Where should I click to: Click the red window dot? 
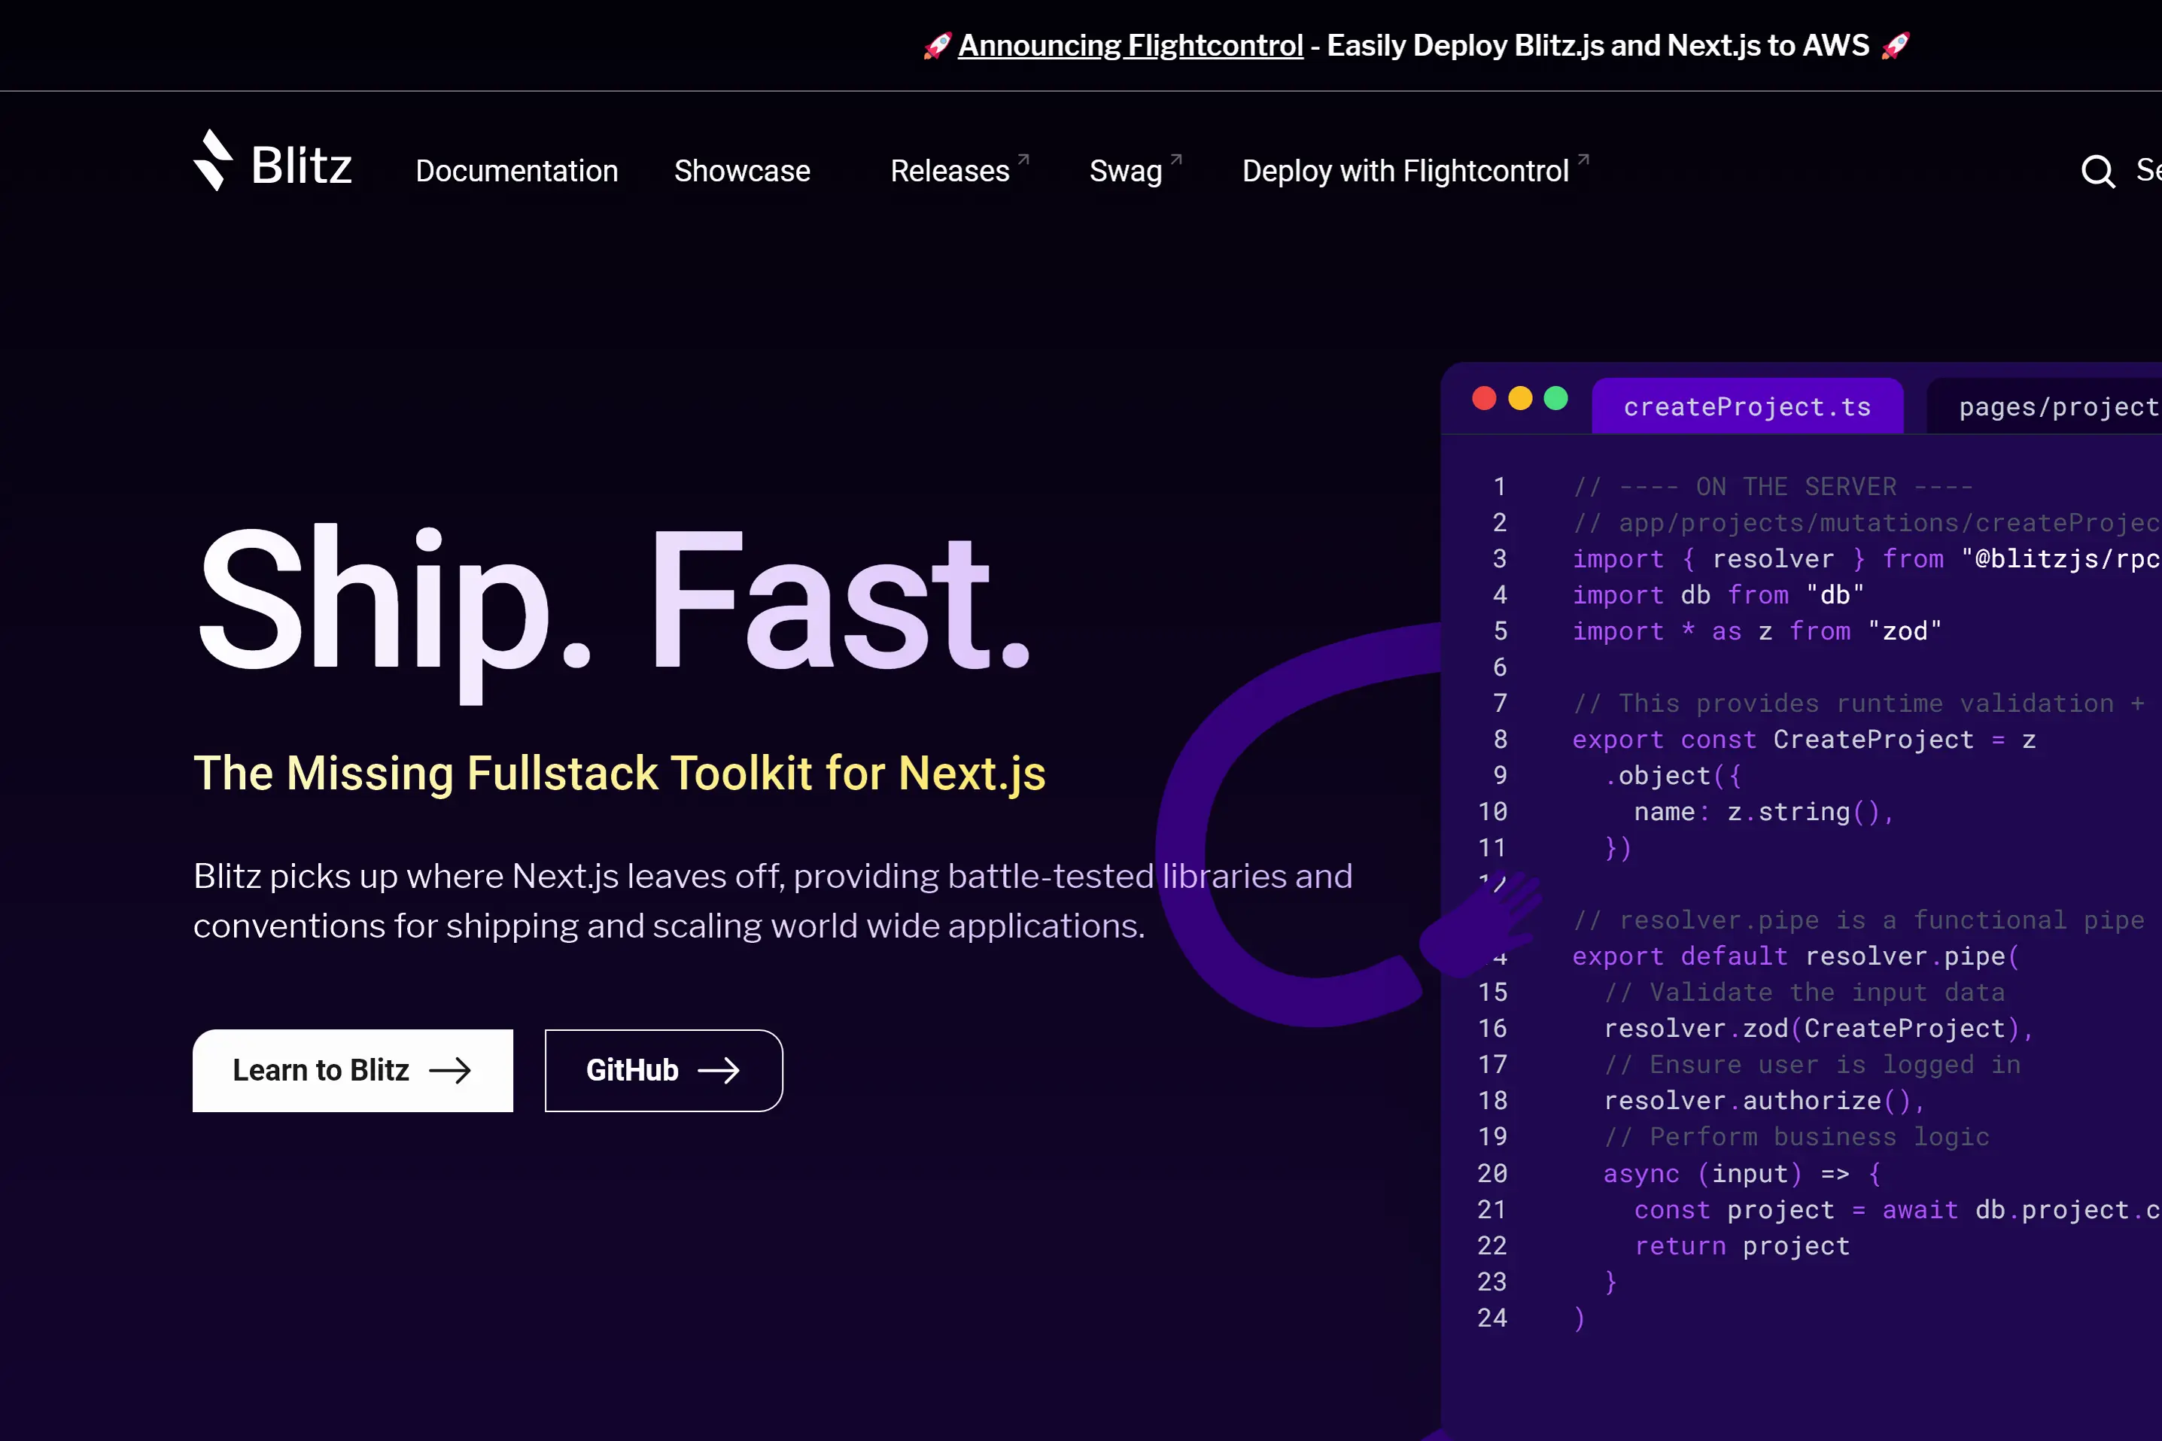(1484, 398)
